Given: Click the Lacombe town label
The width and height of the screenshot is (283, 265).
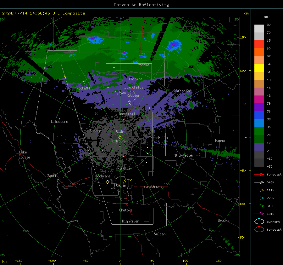Looking at the screenshot, I should pos(136,79).
